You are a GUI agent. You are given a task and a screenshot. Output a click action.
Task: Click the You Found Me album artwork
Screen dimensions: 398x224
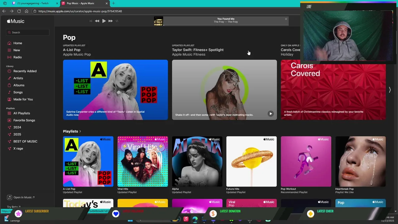pos(158,21)
